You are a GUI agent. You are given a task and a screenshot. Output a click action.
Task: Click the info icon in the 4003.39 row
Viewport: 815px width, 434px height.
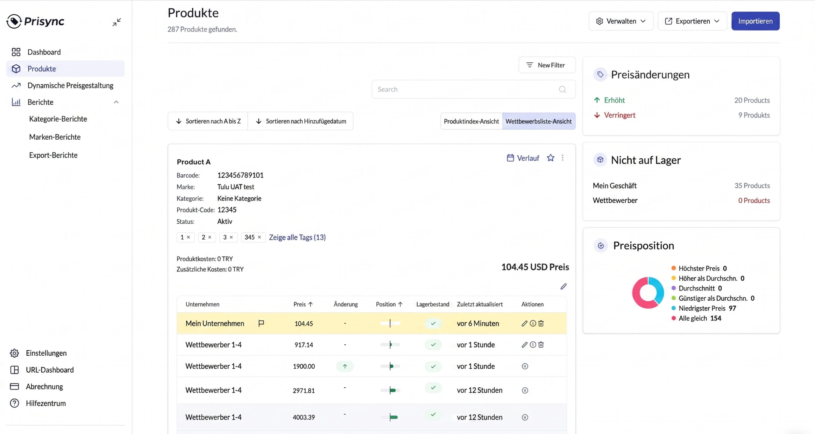click(525, 417)
